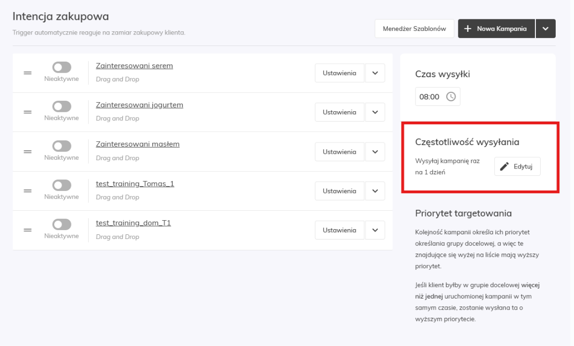574x346 pixels.
Task: Open Menedżer Szablonów
Action: [414, 29]
